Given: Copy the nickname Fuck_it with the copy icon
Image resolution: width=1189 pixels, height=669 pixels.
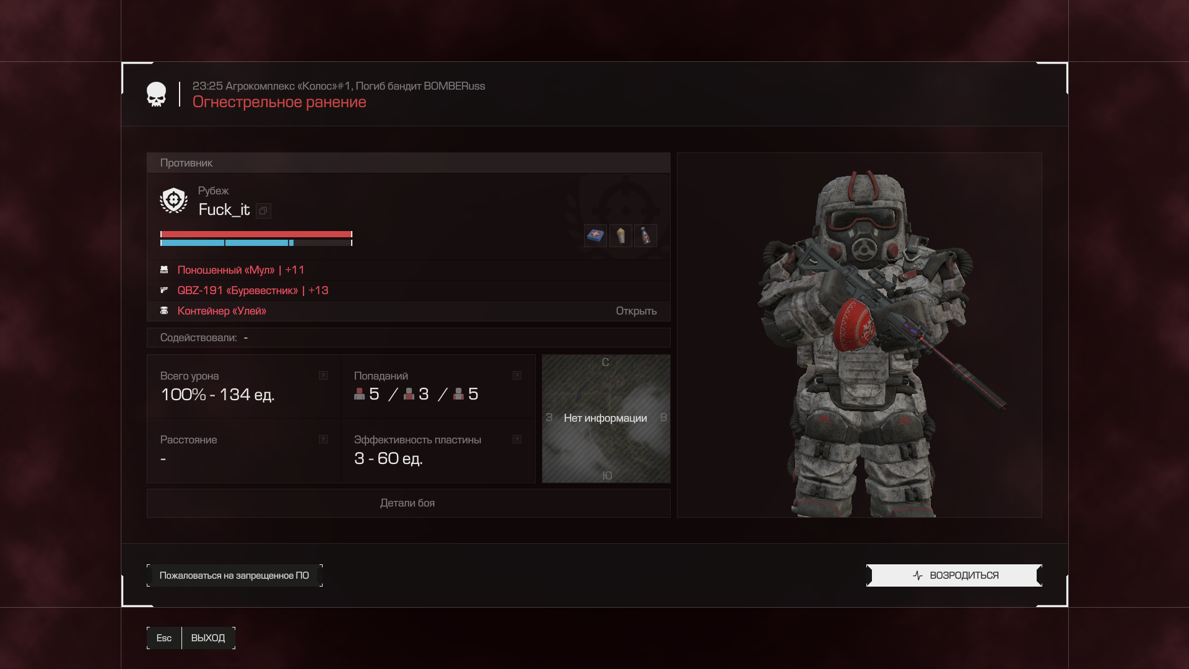Looking at the screenshot, I should [x=263, y=211].
